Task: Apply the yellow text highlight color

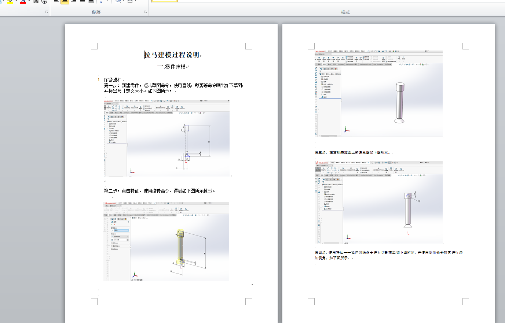Action: coord(10,1)
